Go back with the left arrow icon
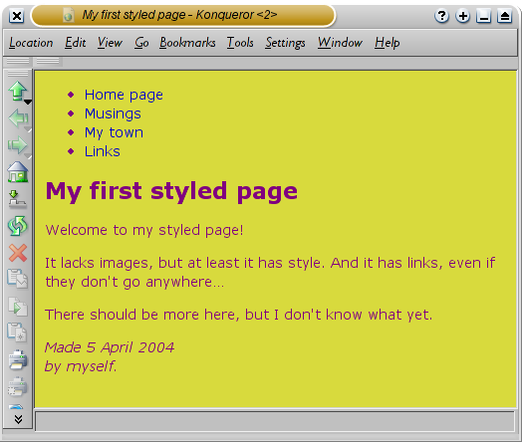The width and height of the screenshot is (522, 442). (x=17, y=118)
